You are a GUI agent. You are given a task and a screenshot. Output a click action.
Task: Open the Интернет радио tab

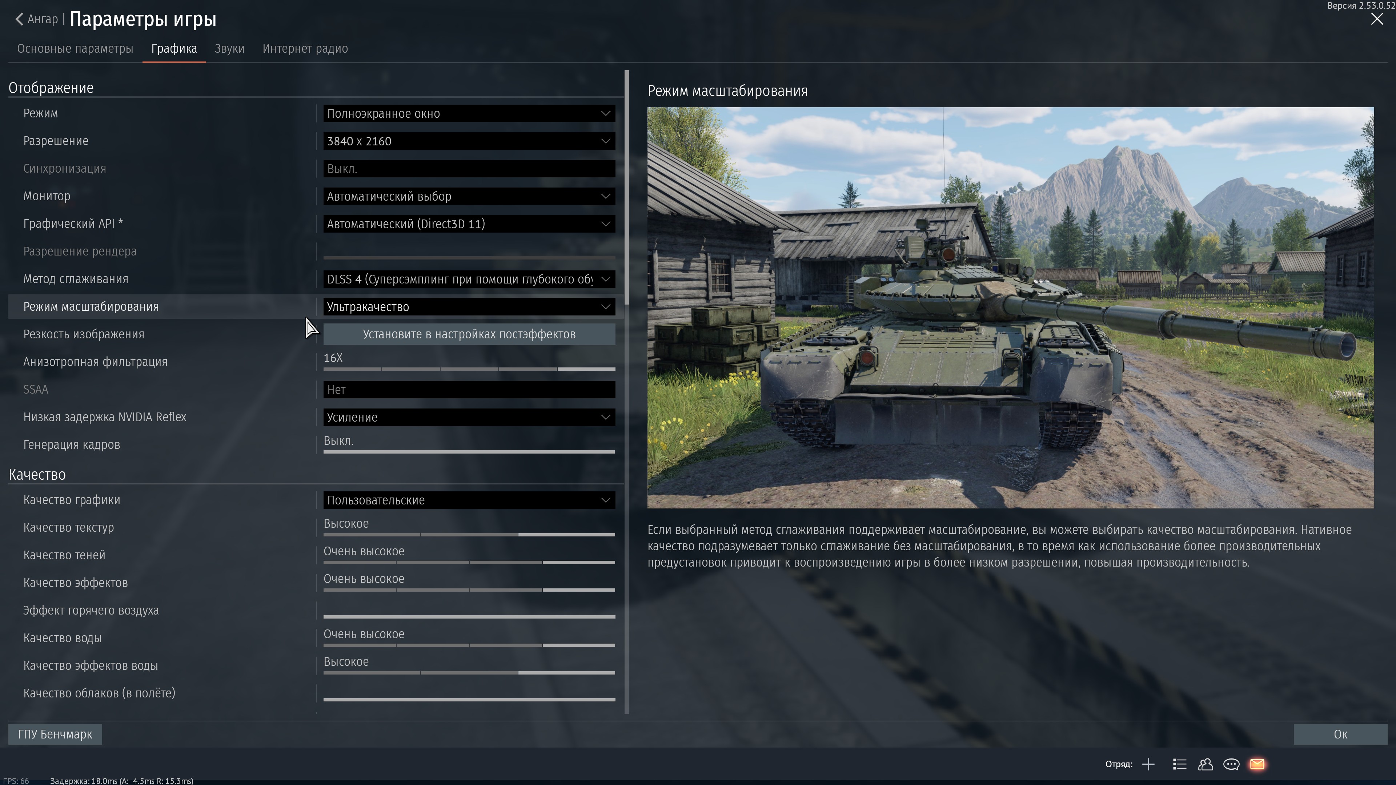point(305,49)
